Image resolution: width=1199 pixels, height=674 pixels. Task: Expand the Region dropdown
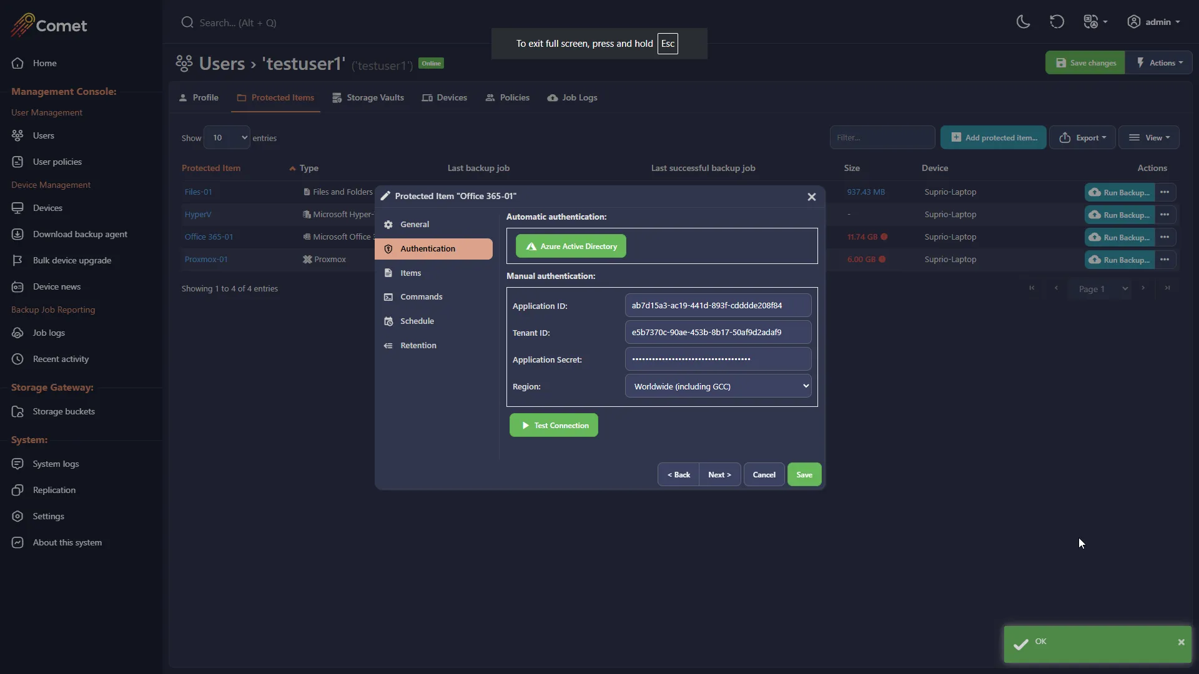[718, 386]
